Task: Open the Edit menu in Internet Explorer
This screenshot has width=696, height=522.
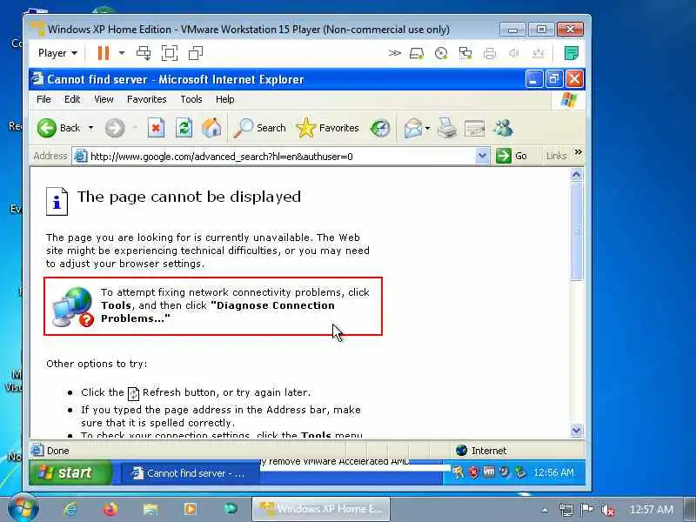Action: click(x=72, y=99)
